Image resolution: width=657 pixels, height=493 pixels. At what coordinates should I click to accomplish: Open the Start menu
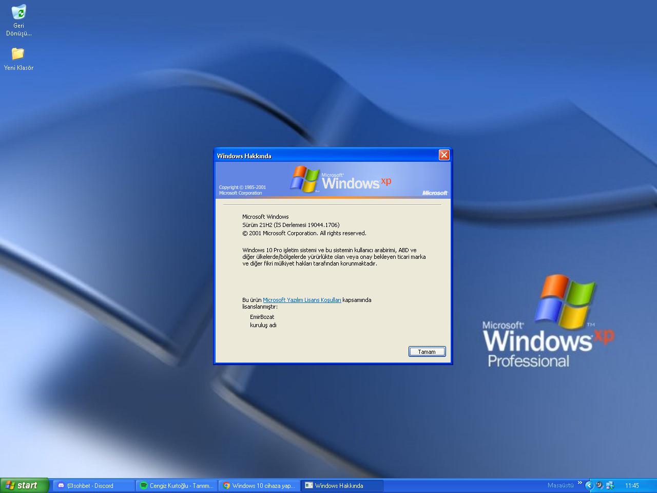tap(24, 485)
